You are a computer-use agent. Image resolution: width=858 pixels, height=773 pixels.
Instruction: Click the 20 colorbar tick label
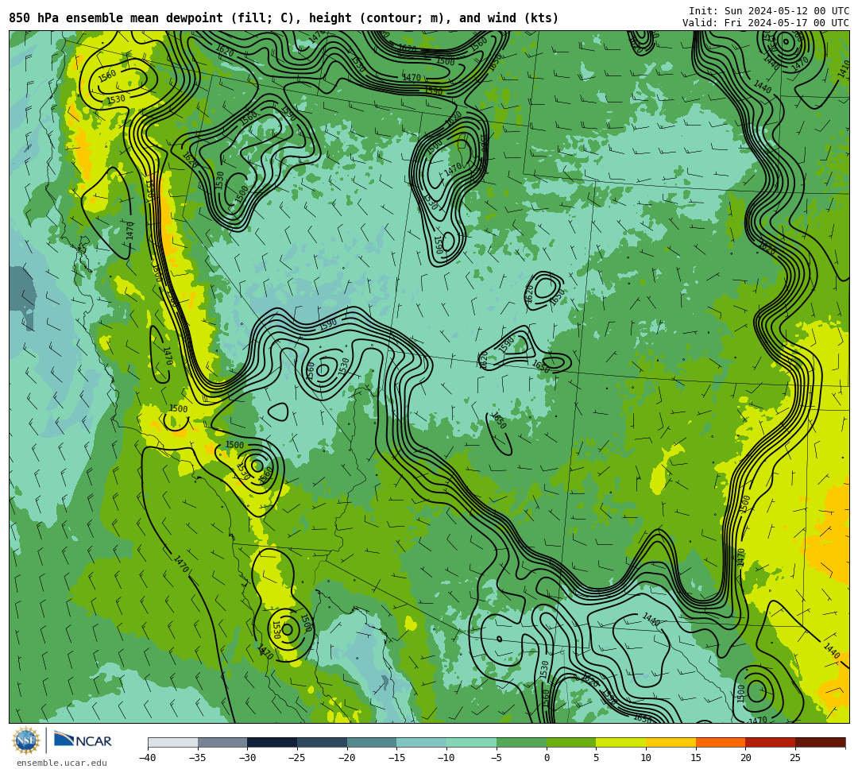pos(745,758)
